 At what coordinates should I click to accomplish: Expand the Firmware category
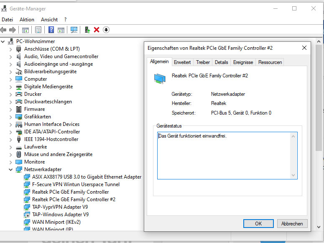(x=10, y=110)
